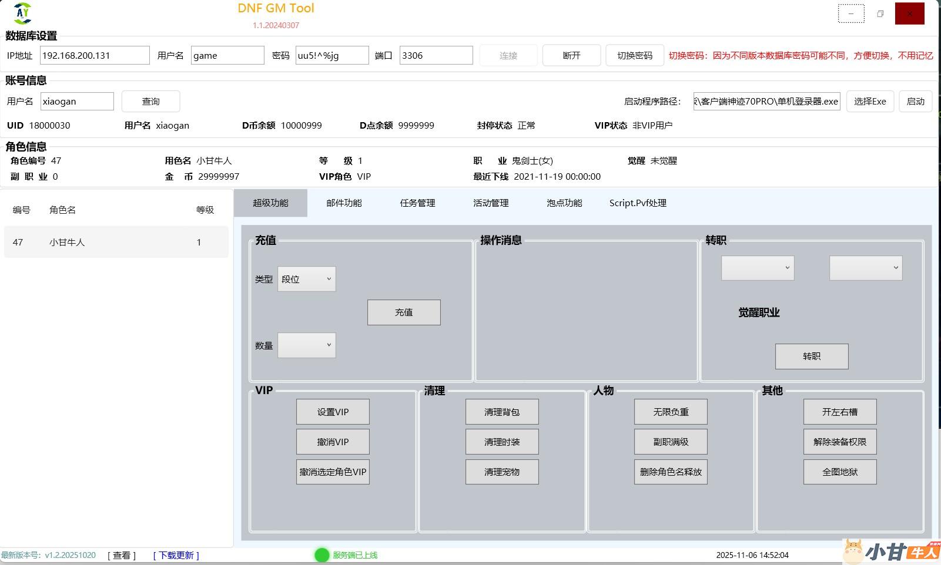Click the green server online status indicator
The image size is (941, 565).
click(x=322, y=555)
